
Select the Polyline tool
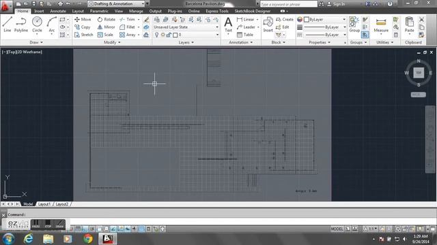pos(21,24)
